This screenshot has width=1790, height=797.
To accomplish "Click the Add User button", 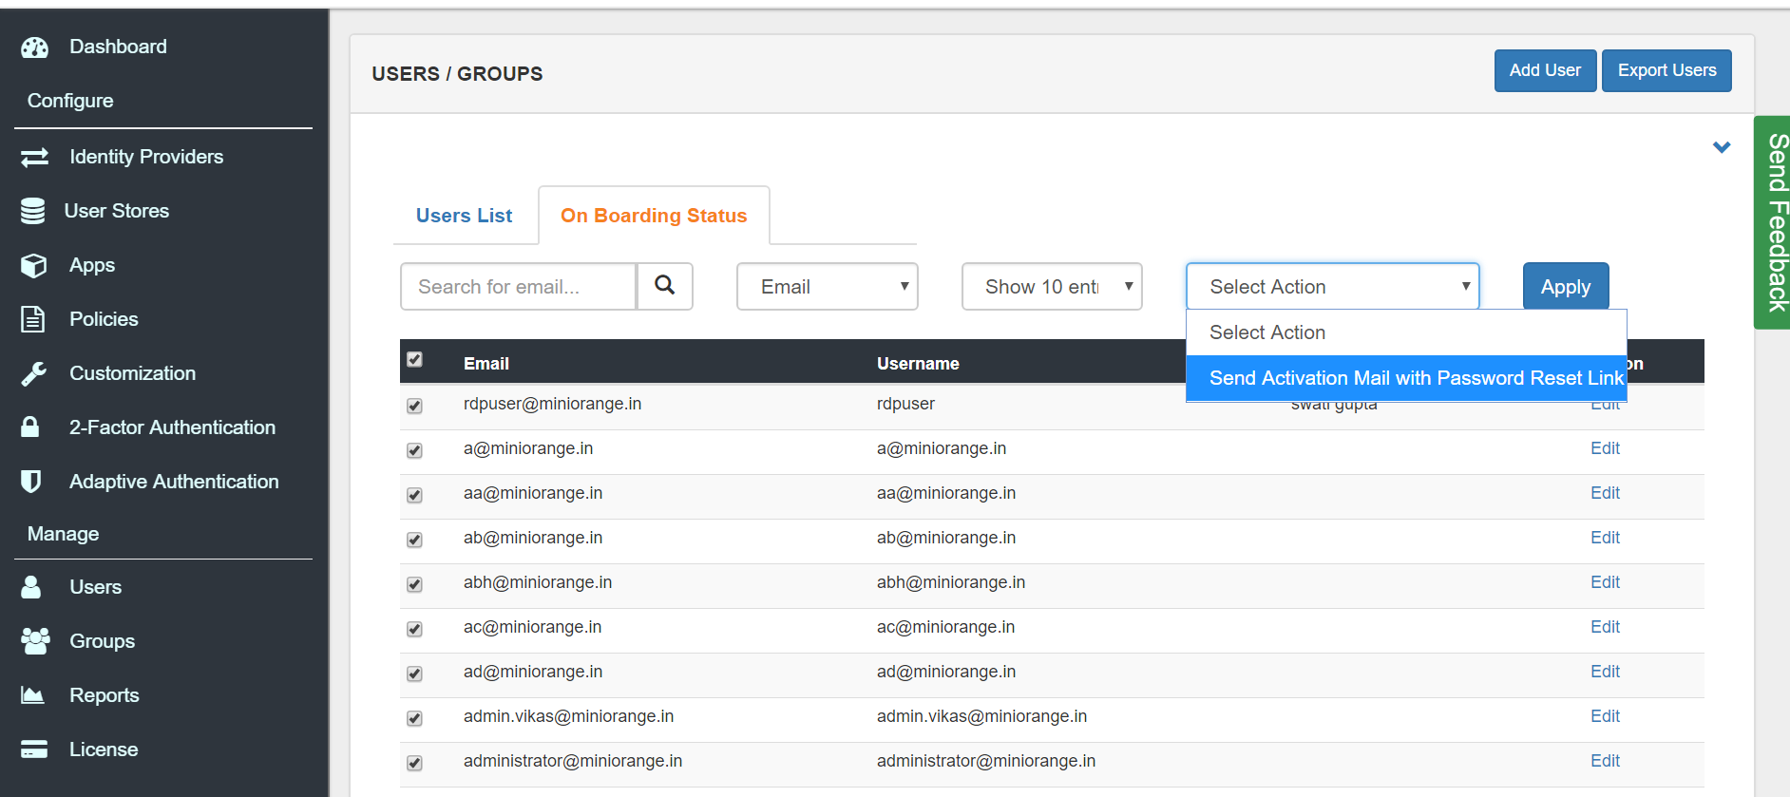I will click(1544, 71).
